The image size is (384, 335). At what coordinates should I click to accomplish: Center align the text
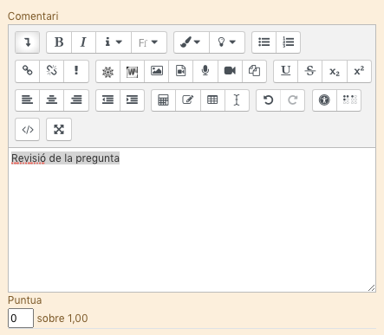click(52, 100)
